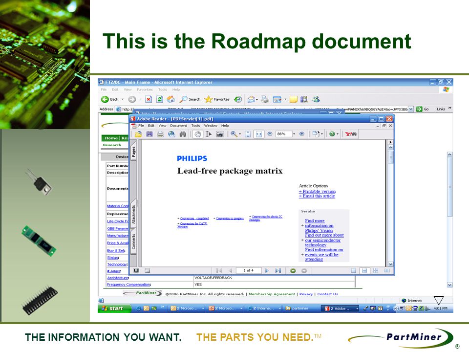Open Tools menu in Adobe Reader
469x352 pixels.
click(195, 126)
